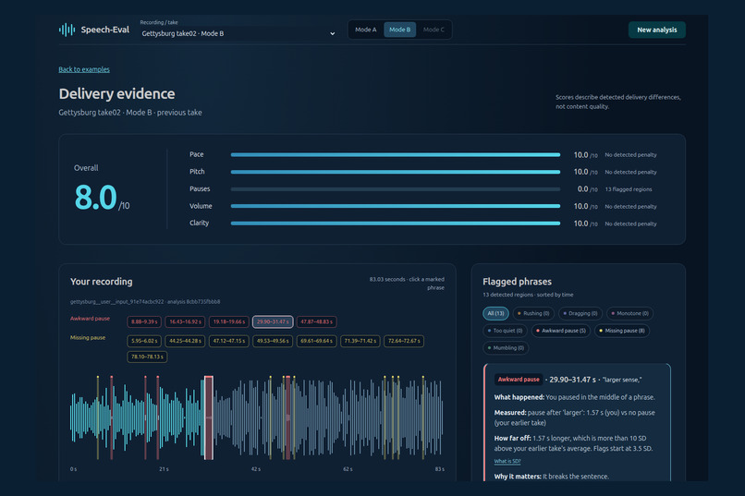Image resolution: width=745 pixels, height=496 pixels.
Task: Follow the Back to examples link
Action: point(84,69)
